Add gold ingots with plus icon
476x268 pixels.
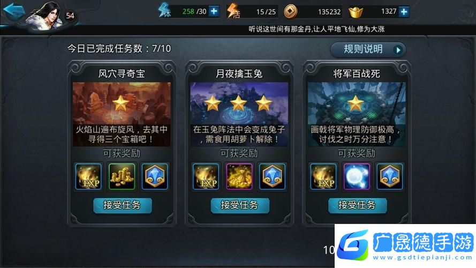click(404, 12)
